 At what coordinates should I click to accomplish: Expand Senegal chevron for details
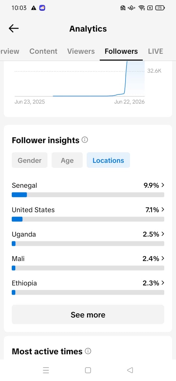point(163,185)
